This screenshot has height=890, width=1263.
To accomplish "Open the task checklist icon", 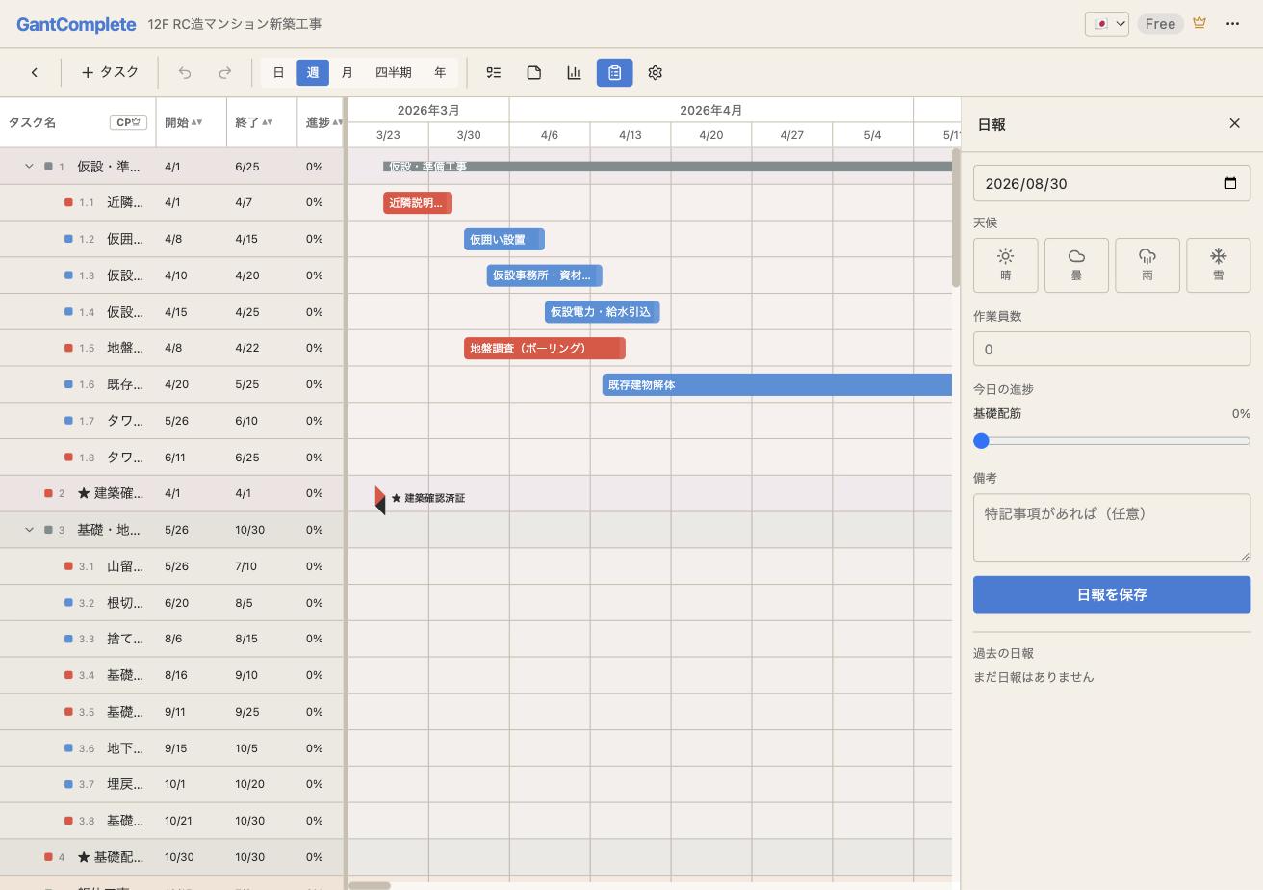I will 494,72.
